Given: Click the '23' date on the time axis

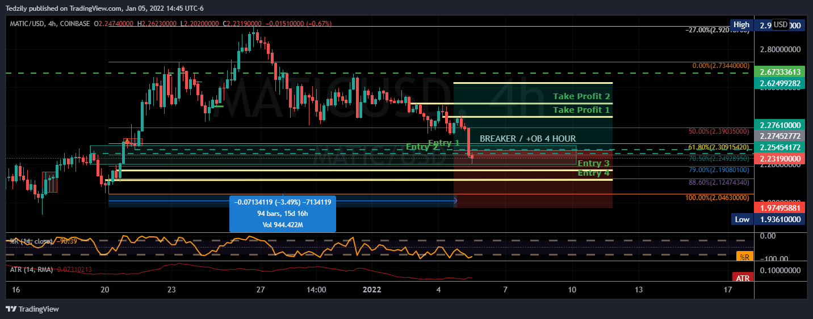Looking at the screenshot, I should coord(171,290).
